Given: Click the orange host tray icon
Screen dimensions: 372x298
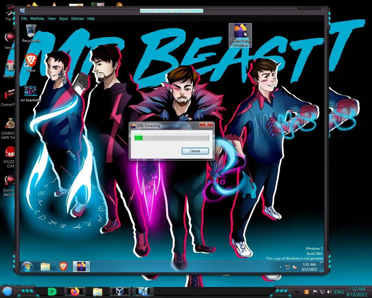Looking at the screenshot, I should 306,292.
